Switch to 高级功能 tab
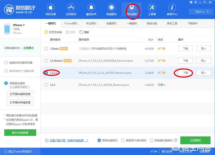Image resolution: width=215 pixels, height=155 pixels. click(x=152, y=24)
